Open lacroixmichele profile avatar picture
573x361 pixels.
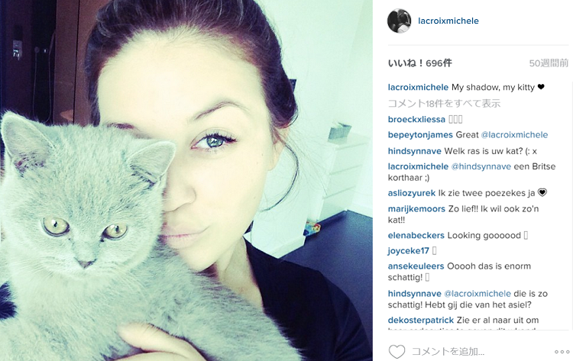[399, 21]
